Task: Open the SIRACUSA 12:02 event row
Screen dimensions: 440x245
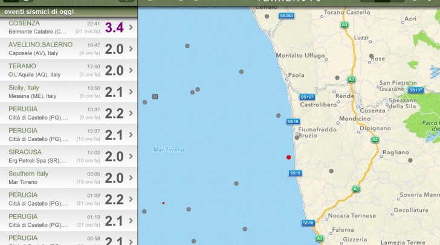Action: tap(68, 156)
